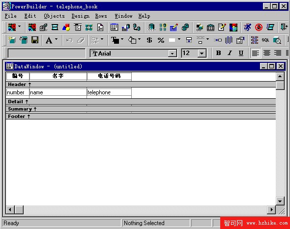Select the 'name' column field

tap(58, 92)
